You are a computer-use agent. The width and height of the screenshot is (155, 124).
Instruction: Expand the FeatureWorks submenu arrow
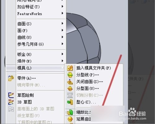62,13
